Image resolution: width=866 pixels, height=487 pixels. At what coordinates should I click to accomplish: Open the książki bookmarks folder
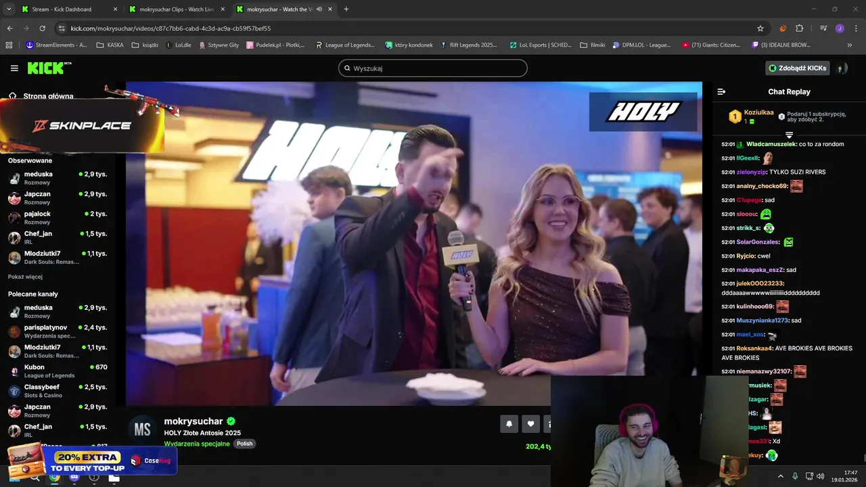(145, 45)
